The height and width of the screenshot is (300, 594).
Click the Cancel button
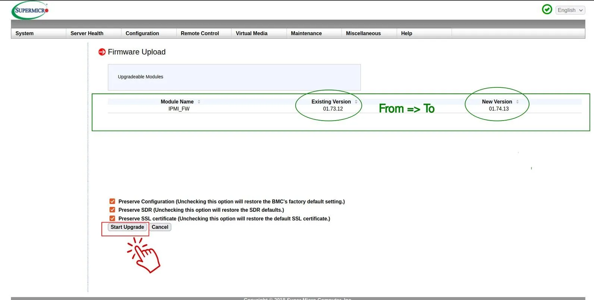160,227
